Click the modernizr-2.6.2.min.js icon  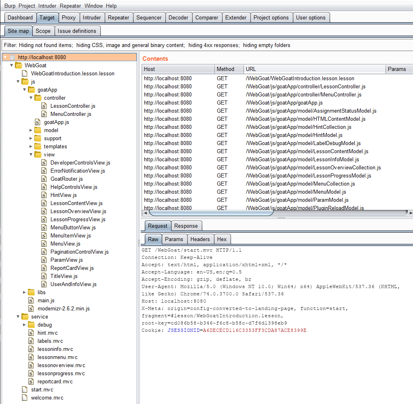point(31,309)
